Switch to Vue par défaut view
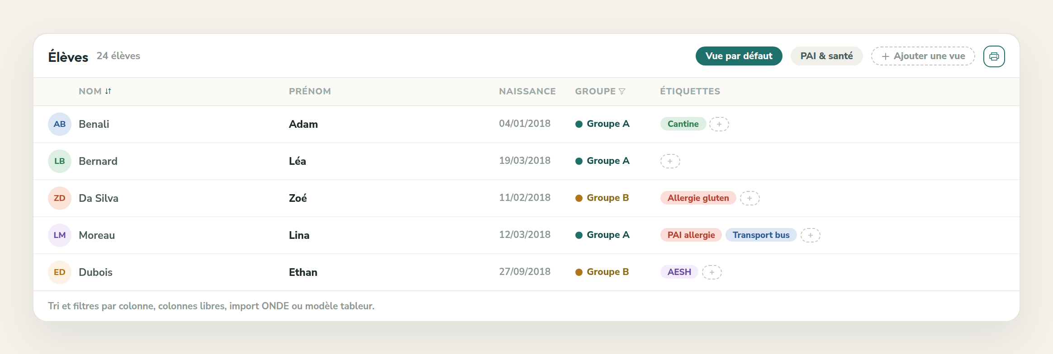 (739, 56)
